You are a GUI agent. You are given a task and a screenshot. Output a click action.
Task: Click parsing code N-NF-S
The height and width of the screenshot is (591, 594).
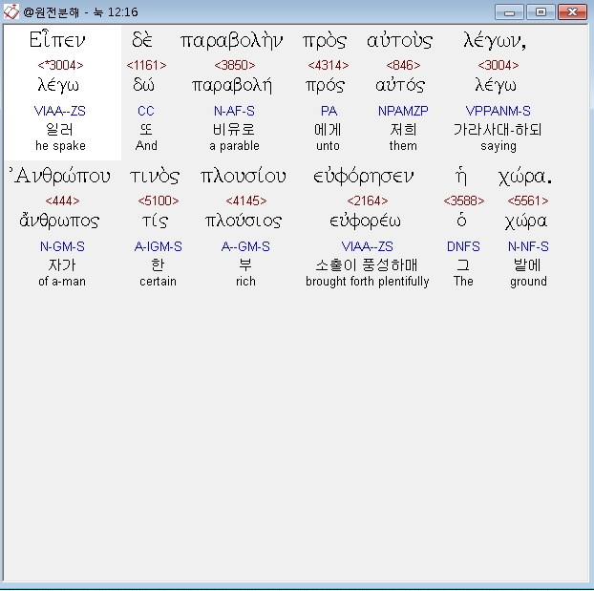coord(528,246)
